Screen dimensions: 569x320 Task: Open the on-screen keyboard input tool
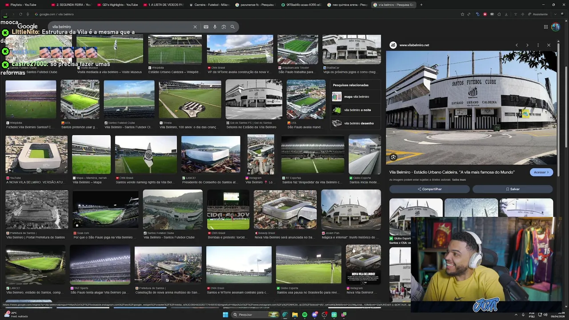(x=206, y=27)
